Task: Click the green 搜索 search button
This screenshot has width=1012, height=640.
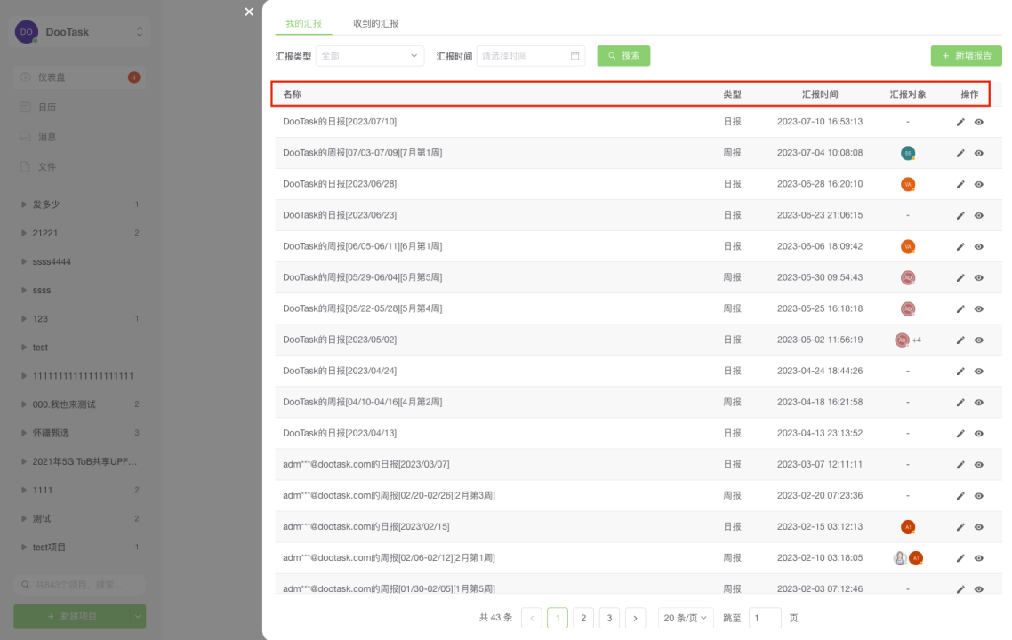Action: [623, 55]
